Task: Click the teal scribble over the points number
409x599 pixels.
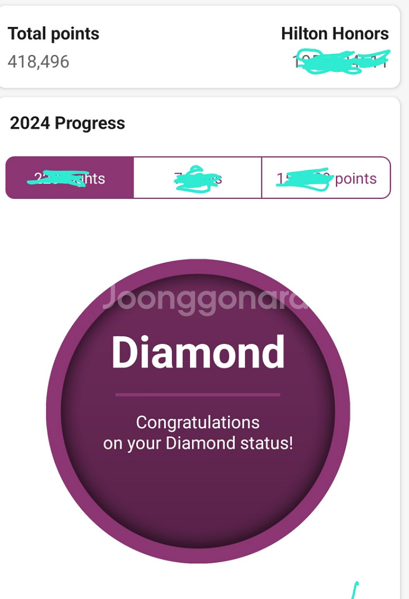Action: point(304,179)
